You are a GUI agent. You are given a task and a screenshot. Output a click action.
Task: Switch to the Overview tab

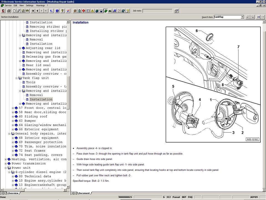click(x=13, y=193)
